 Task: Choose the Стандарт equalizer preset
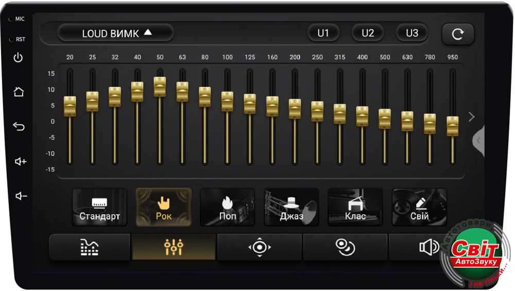[x=99, y=207]
